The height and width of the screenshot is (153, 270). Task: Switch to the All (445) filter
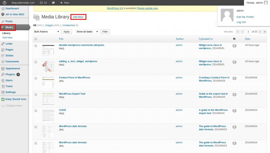tap(38, 25)
